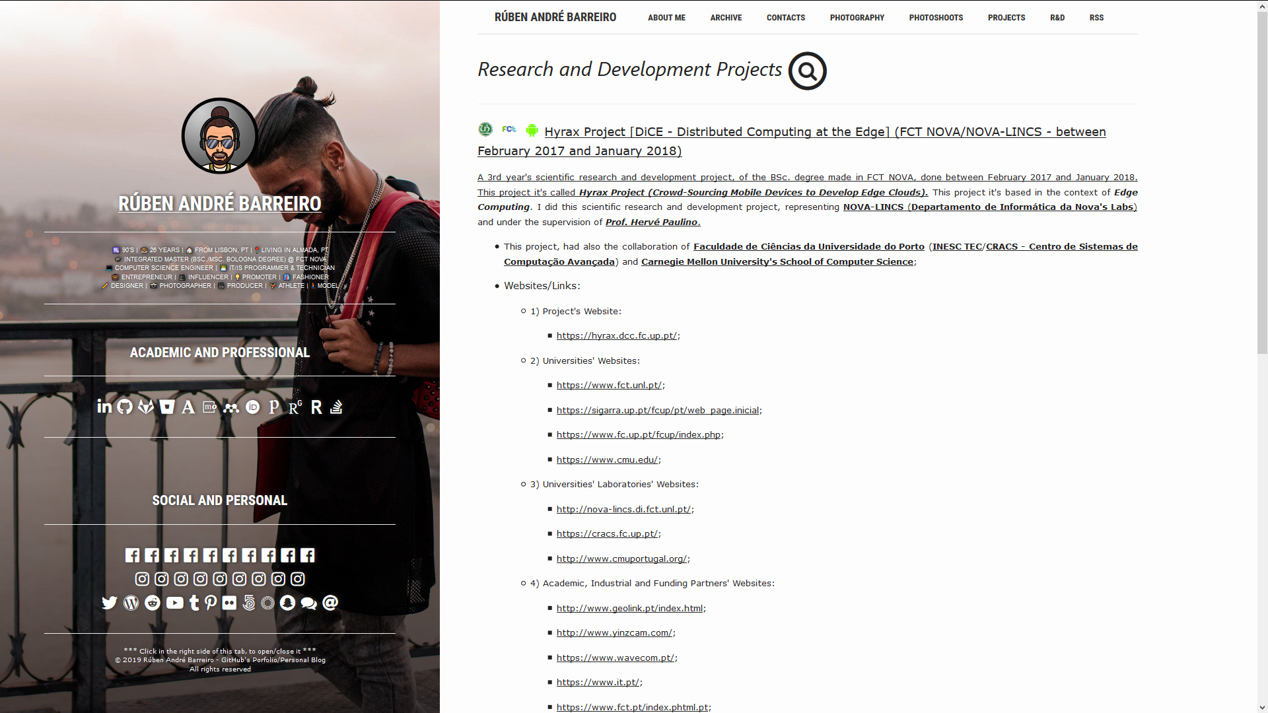Click the ORCID iD icon

[x=253, y=407]
